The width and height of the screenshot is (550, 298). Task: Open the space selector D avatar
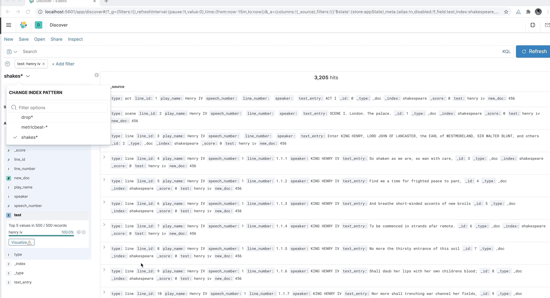[39, 25]
